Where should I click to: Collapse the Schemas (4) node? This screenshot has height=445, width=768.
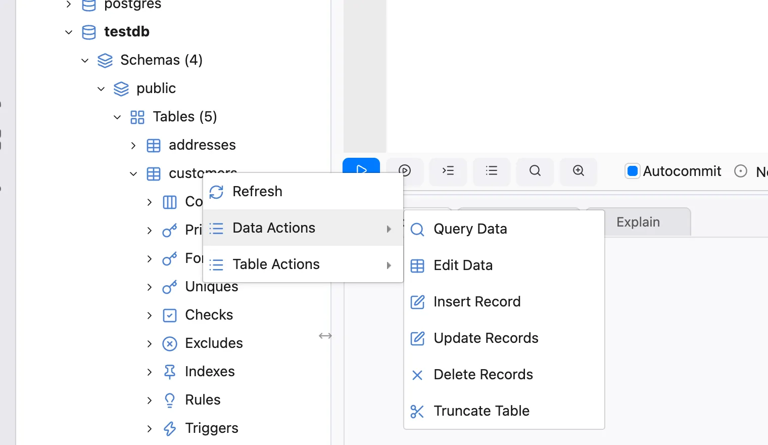(x=85, y=60)
